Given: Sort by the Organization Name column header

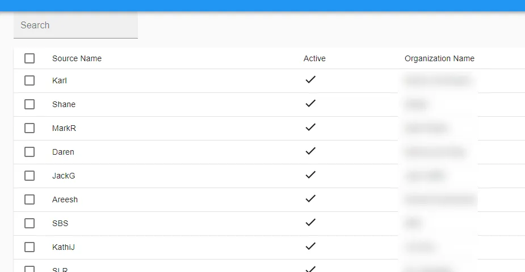Looking at the screenshot, I should pyautogui.click(x=439, y=58).
